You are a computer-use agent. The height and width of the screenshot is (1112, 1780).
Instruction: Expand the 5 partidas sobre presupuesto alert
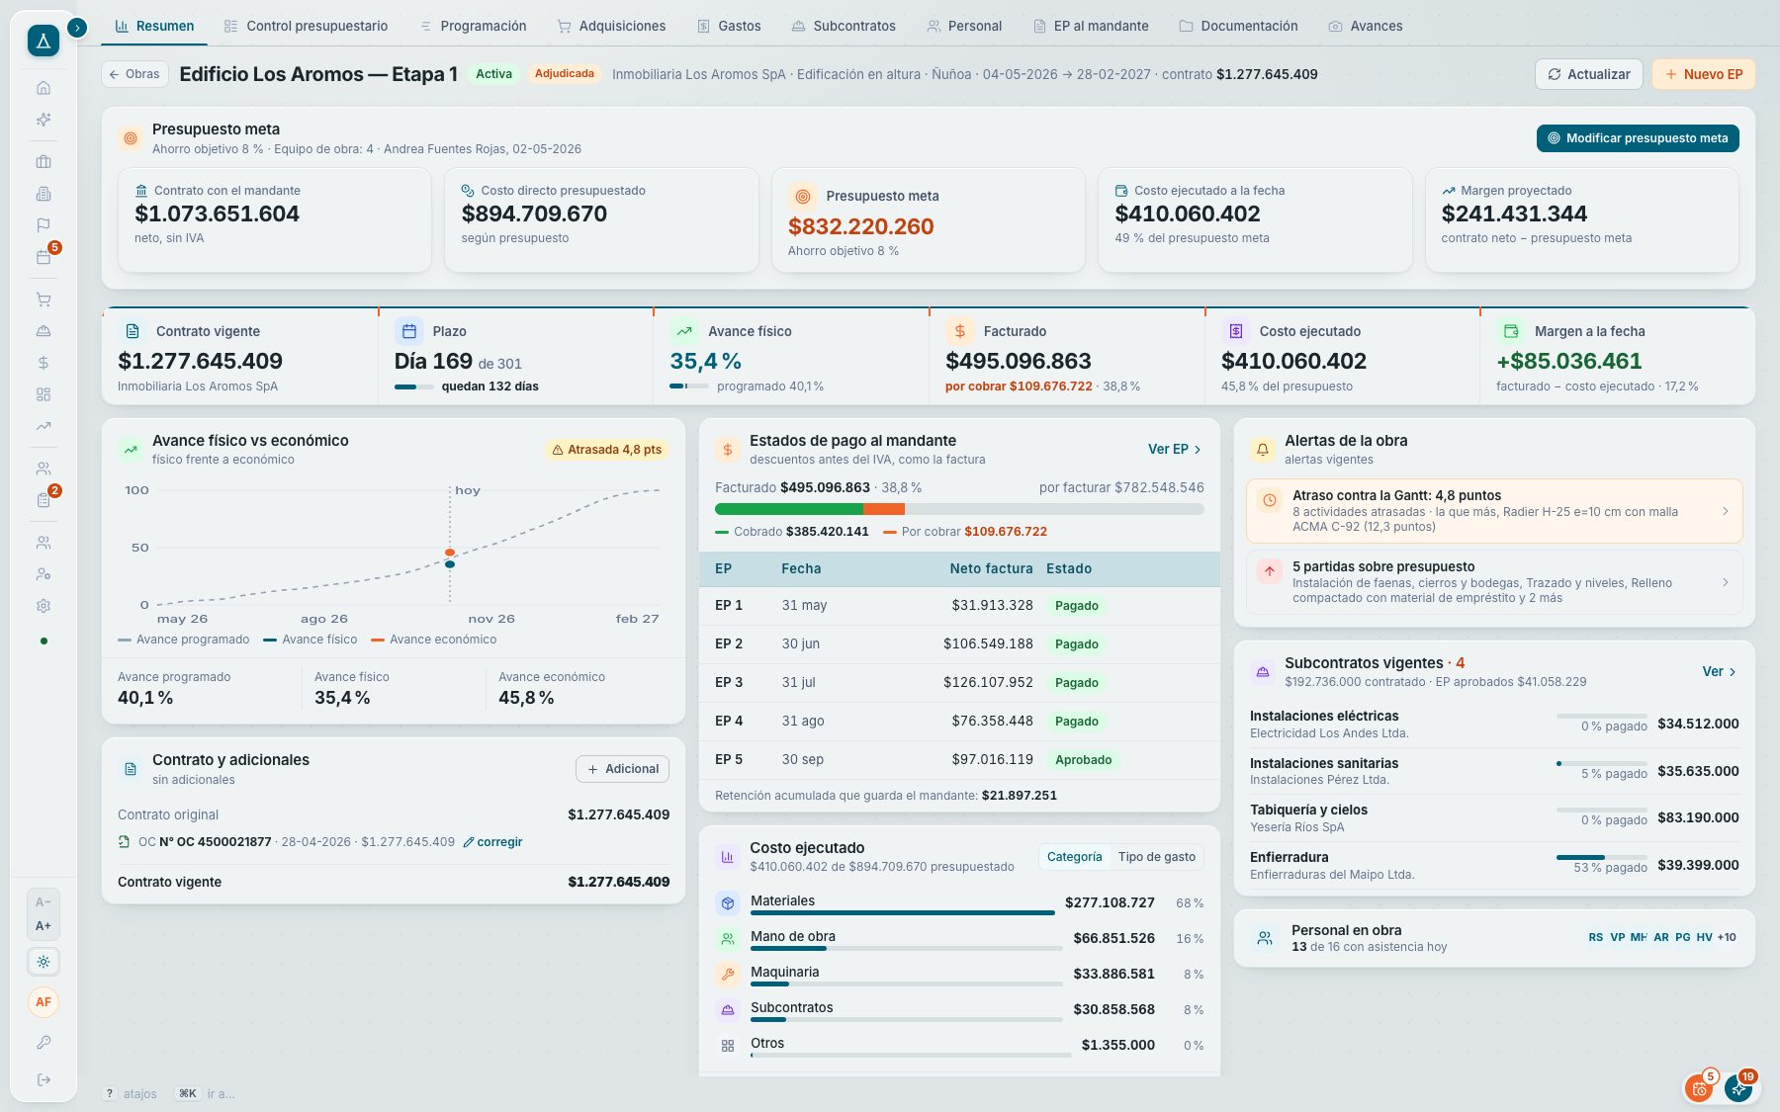tap(1494, 582)
